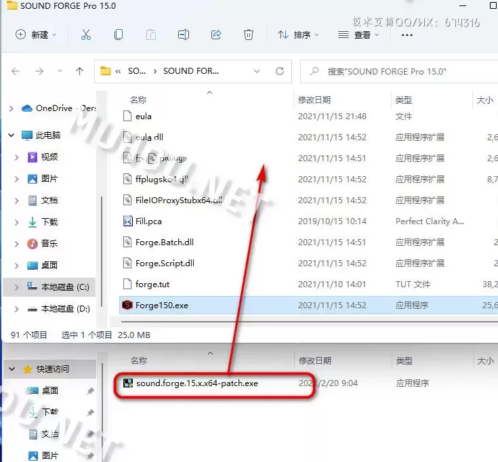Screen dimensions: 498x462
Task: Open the Sort (排序) dropdown
Action: (297, 35)
